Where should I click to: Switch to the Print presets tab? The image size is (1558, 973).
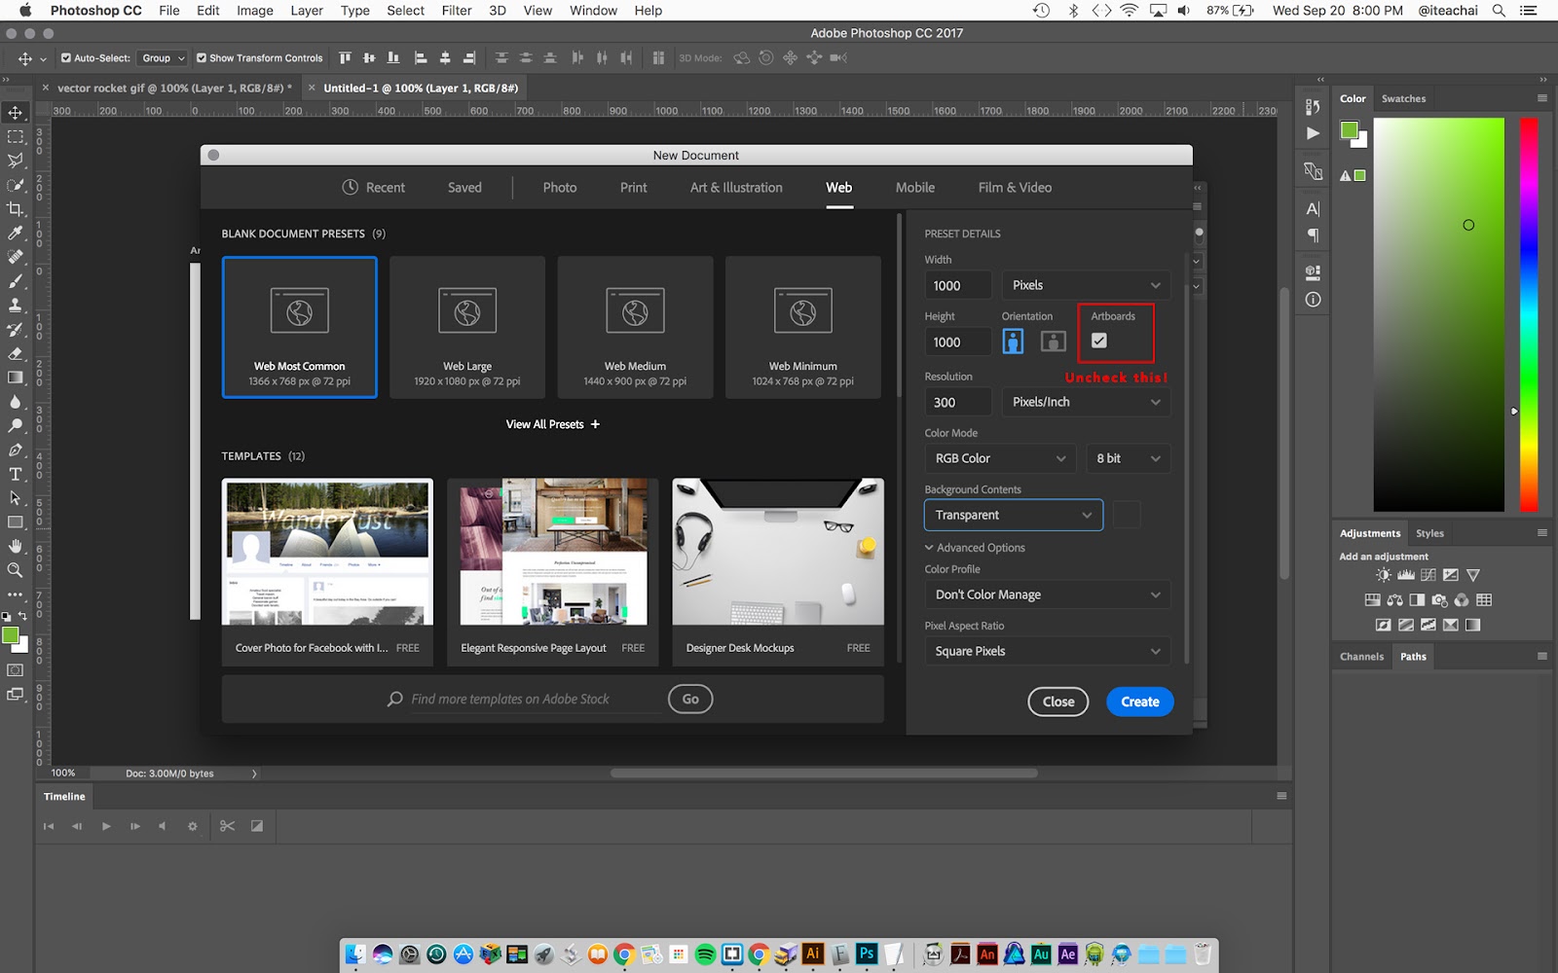[633, 188]
